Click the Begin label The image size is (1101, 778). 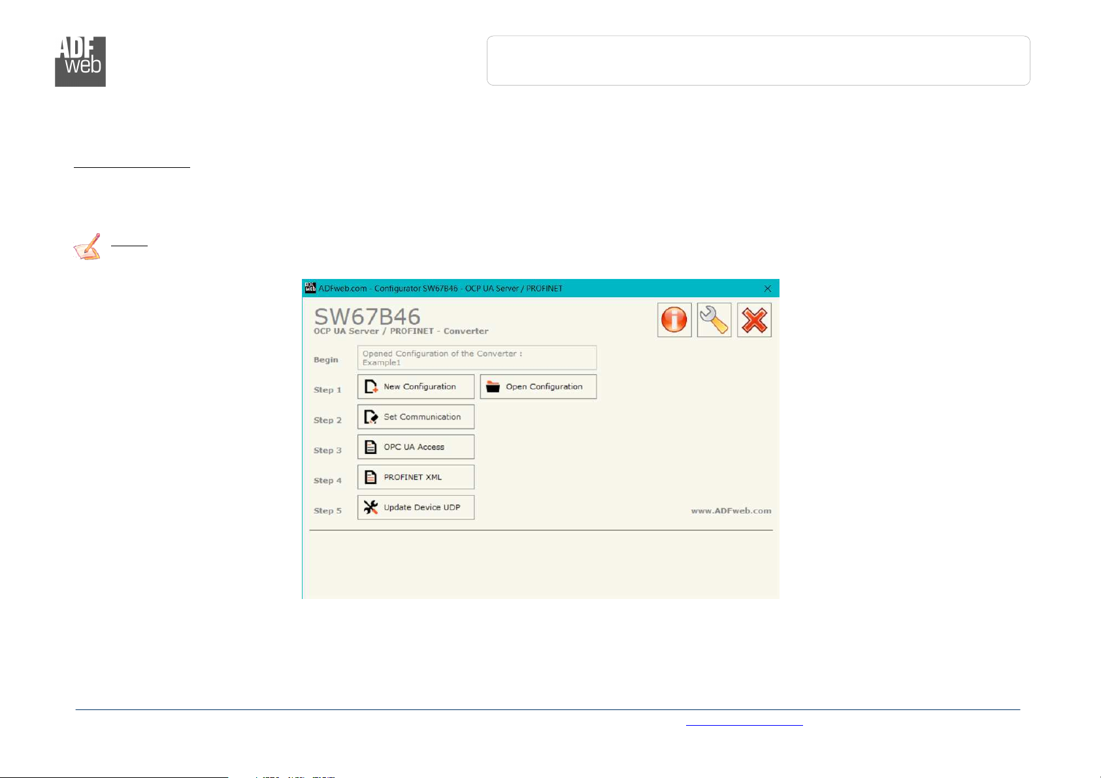coord(326,360)
